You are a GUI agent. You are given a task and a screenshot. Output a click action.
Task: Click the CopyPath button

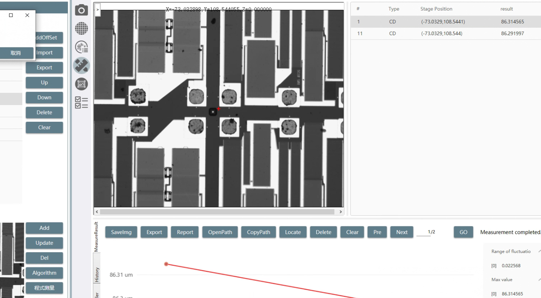tap(259, 232)
